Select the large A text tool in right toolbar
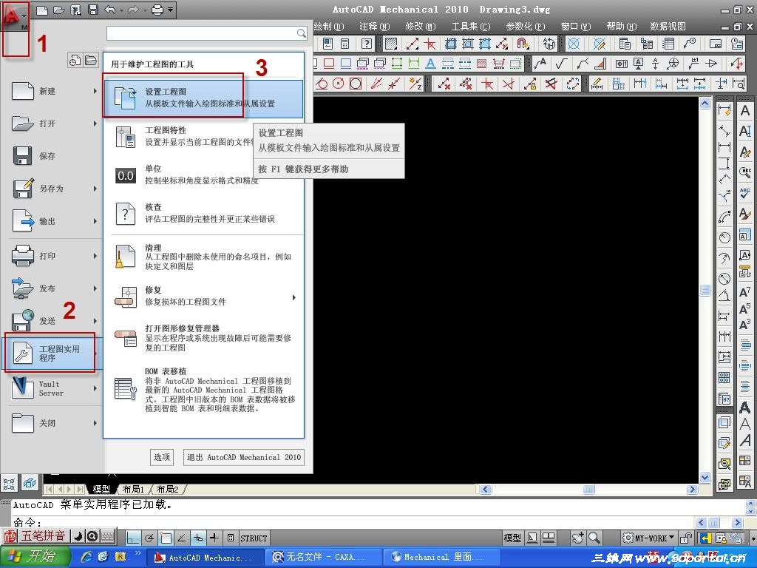 745,111
